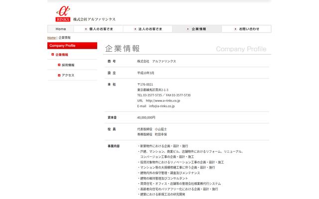Click the arrow icon before 個人のお客さま
The image size is (319, 199).
(86, 29)
